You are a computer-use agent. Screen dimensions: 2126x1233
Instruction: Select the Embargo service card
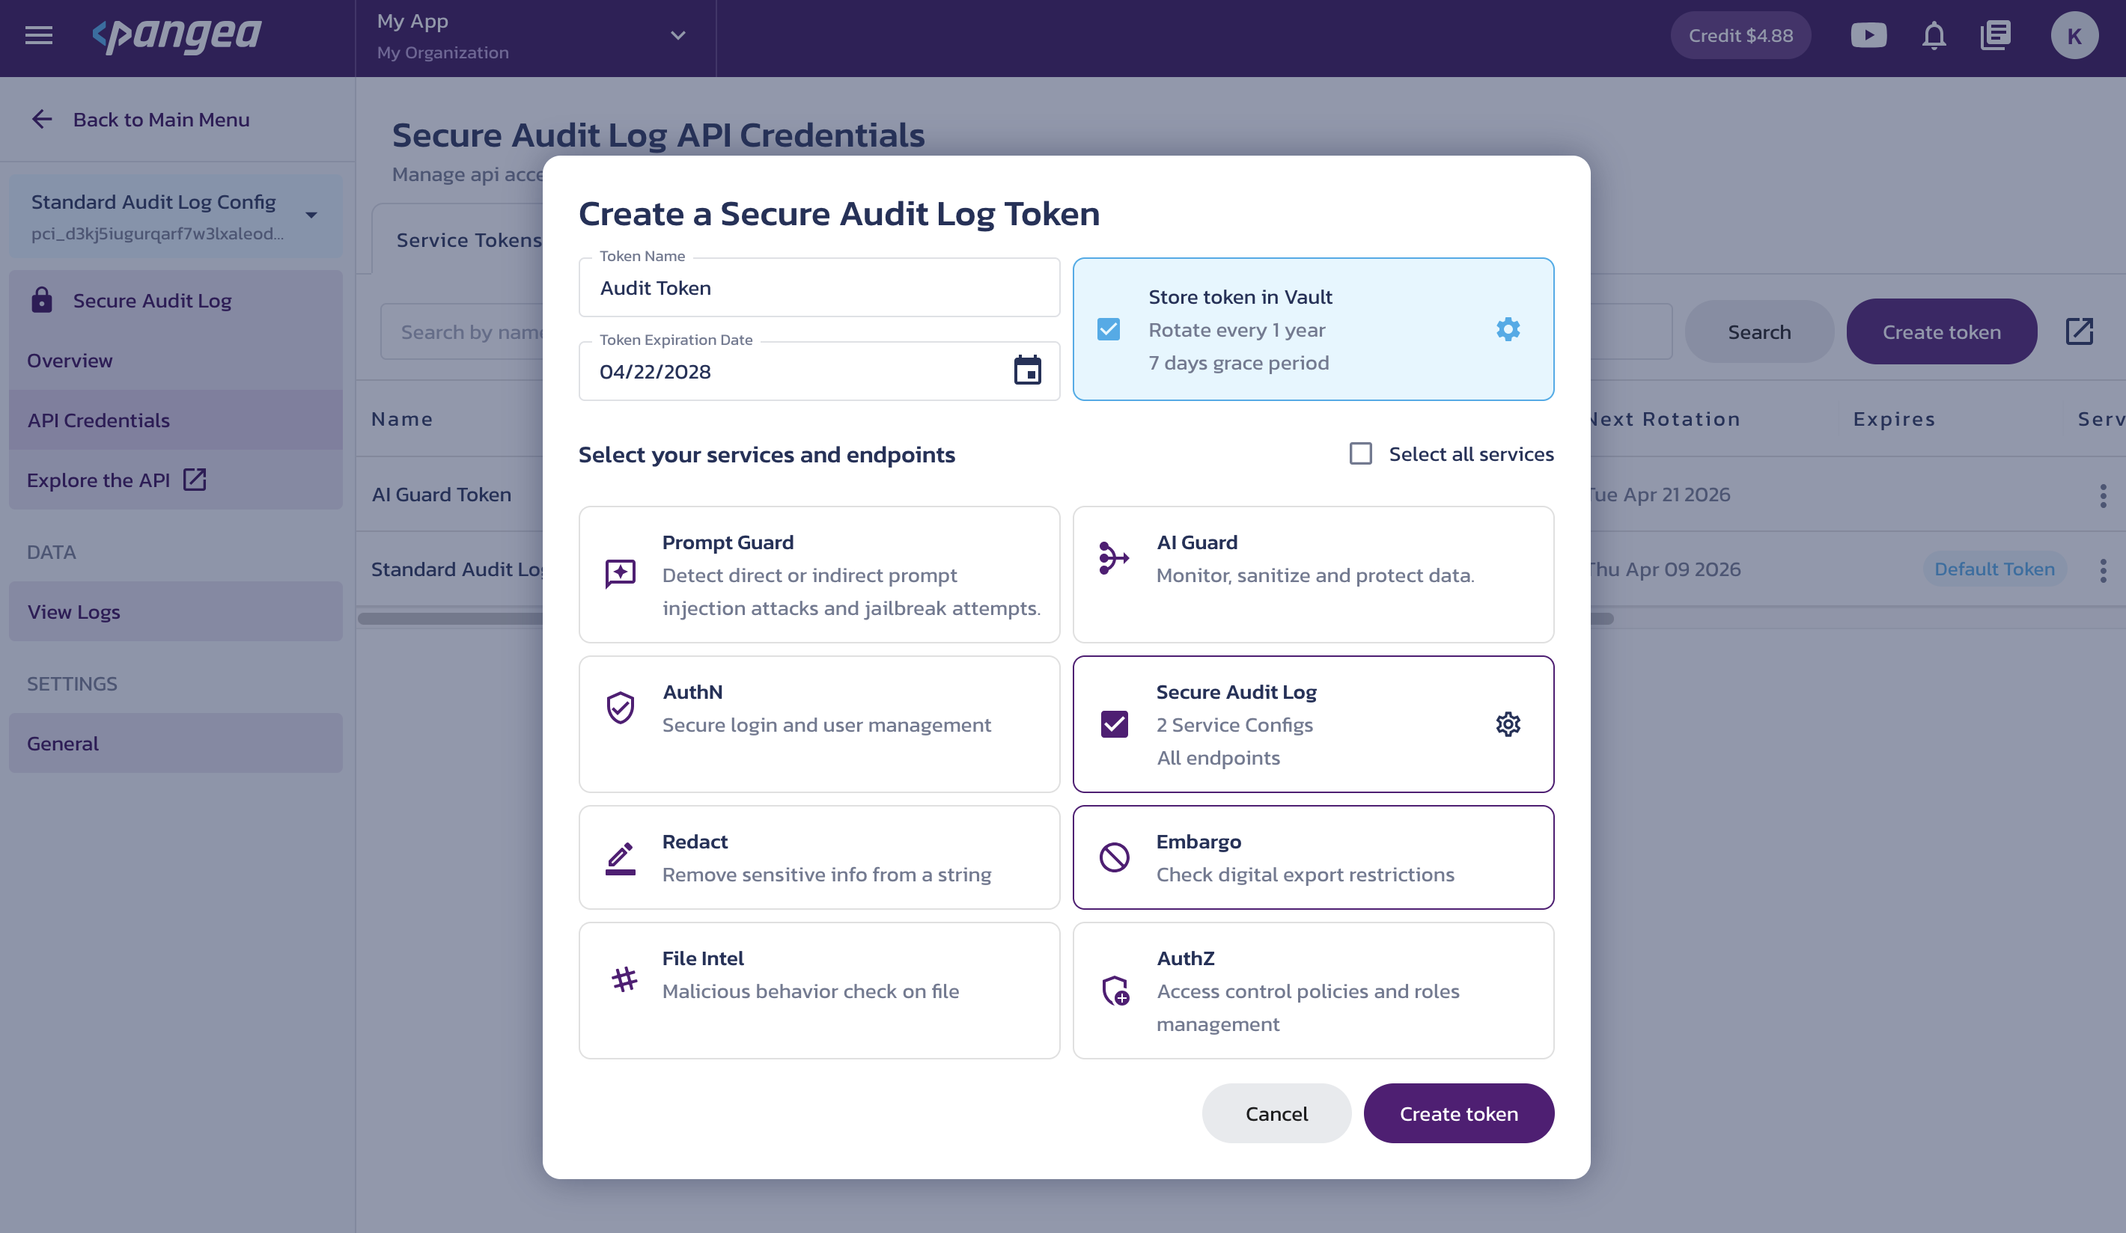(x=1313, y=857)
